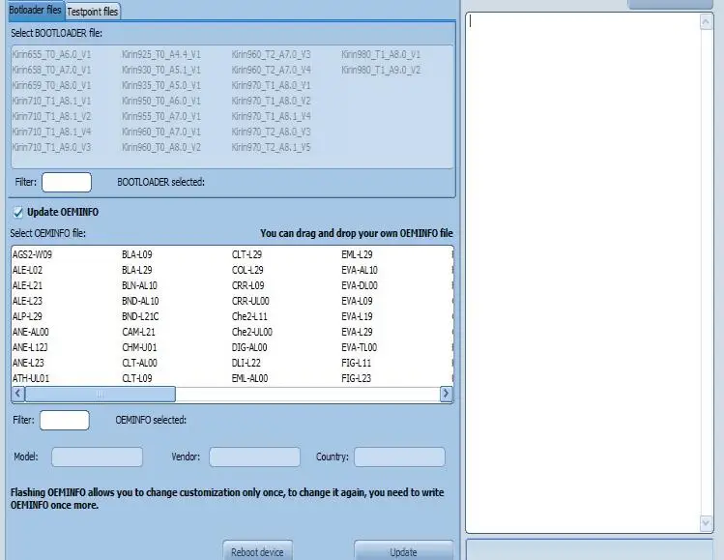Image resolution: width=724 pixels, height=560 pixels.
Task: Click the log panel scroll up arrow
Action: [x=706, y=21]
